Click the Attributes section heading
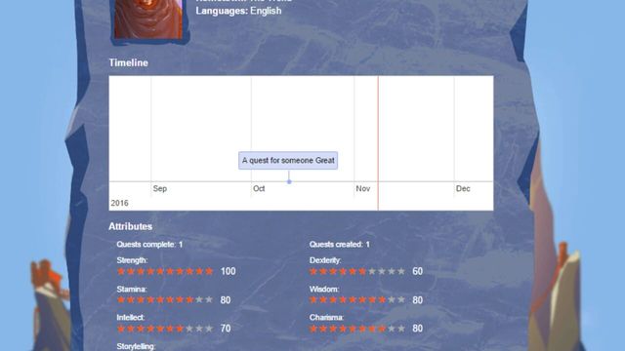625x351 pixels. point(130,226)
